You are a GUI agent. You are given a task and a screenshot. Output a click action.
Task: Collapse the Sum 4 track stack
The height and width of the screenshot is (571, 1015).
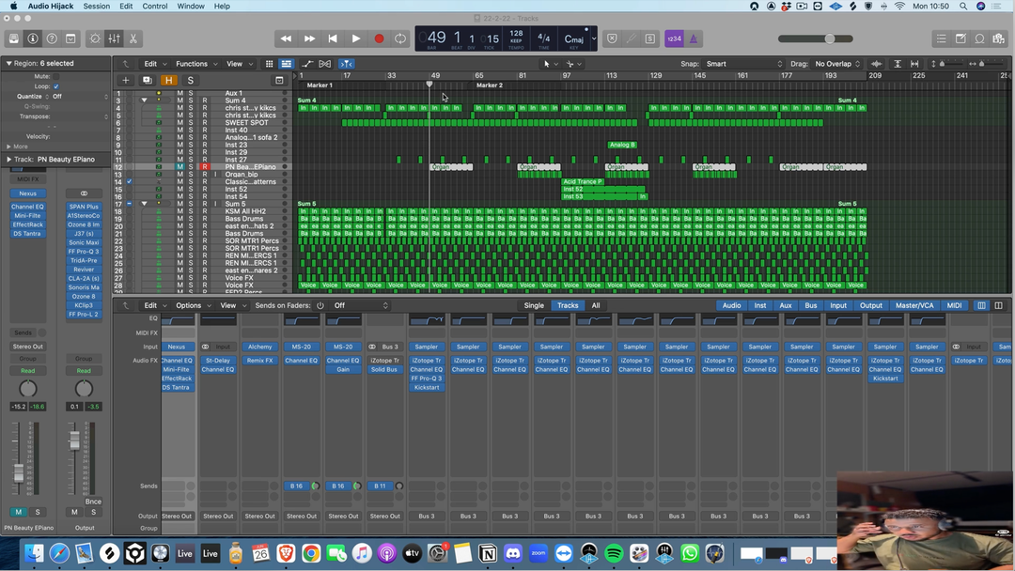click(144, 100)
